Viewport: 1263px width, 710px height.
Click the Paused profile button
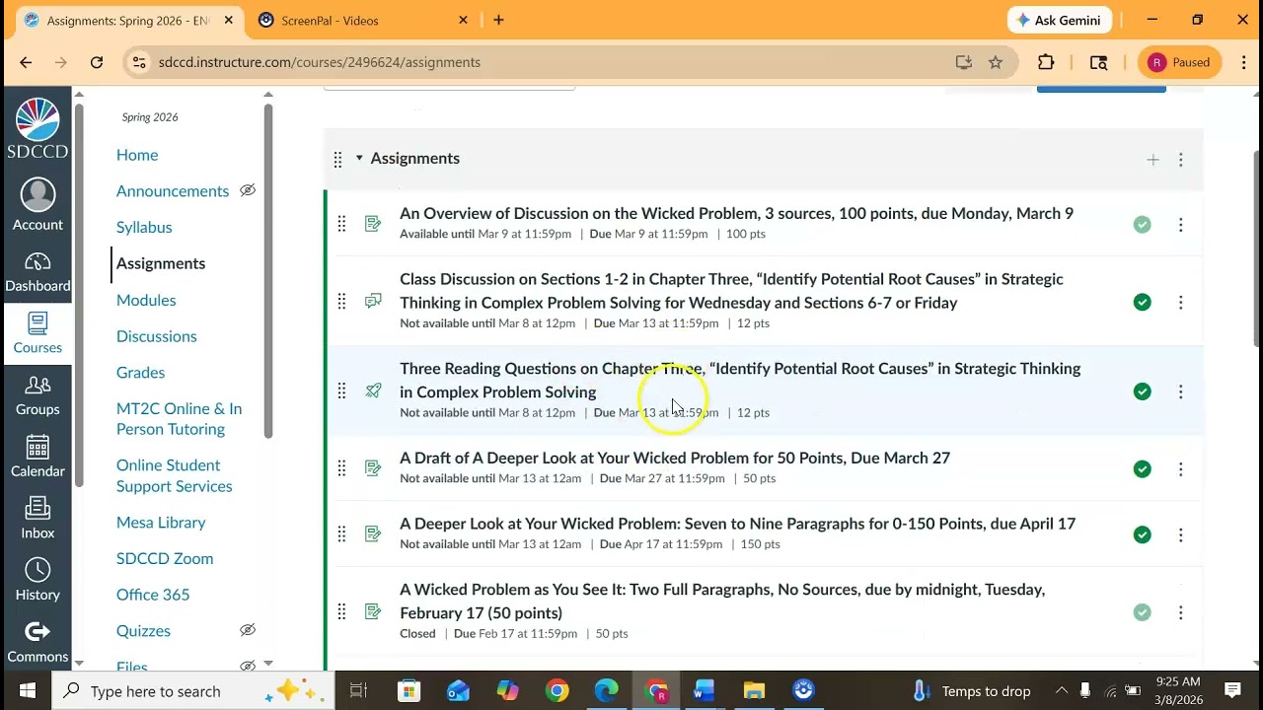pyautogui.click(x=1180, y=62)
